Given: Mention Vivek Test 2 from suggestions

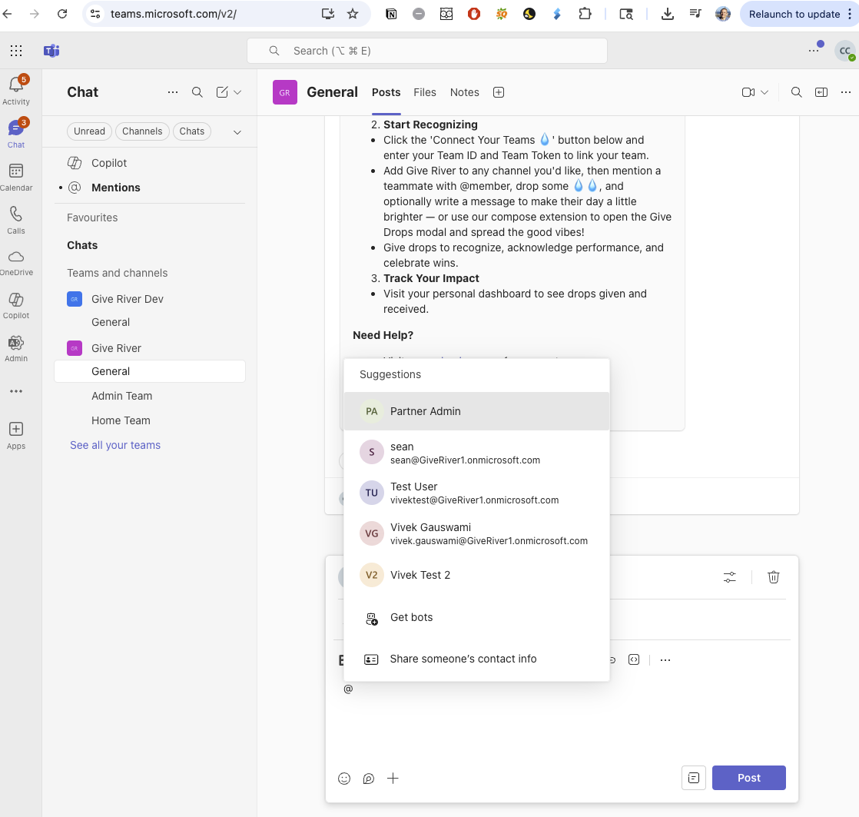Looking at the screenshot, I should [476, 575].
